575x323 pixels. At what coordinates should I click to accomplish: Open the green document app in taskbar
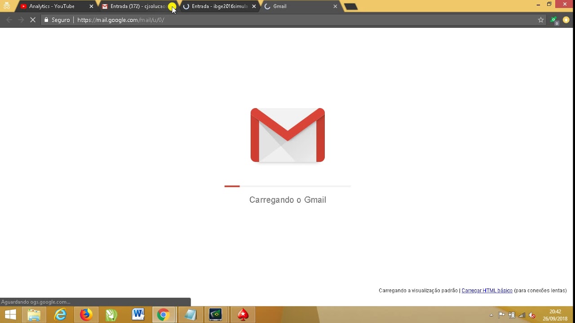coord(111,315)
